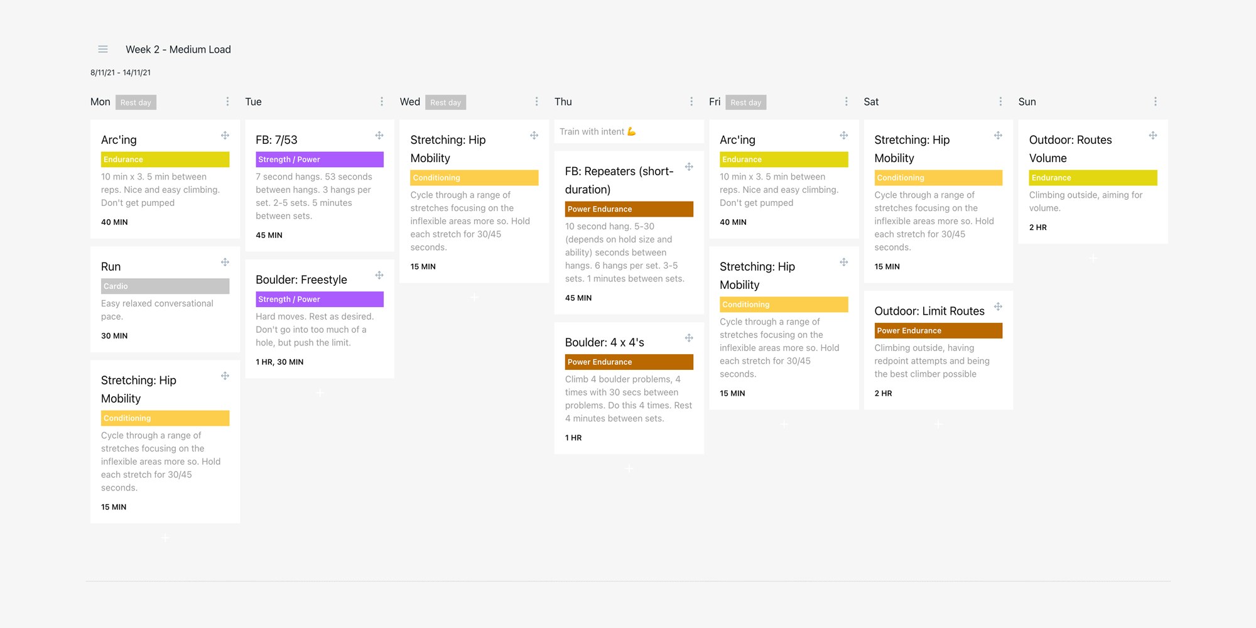The width and height of the screenshot is (1256, 628).
Task: Click move handle on Outdoor: Routes Volume card
Action: (x=1153, y=135)
